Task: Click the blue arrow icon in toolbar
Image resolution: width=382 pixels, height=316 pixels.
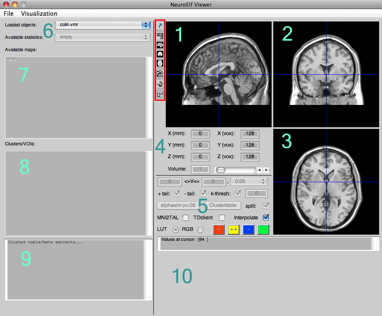Action: (160, 26)
